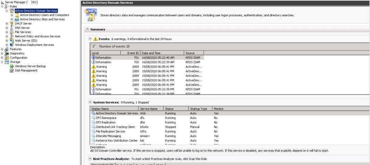Click the large Active Directory Domain Services header icon
The width and height of the screenshot is (370, 165).
point(91,15)
